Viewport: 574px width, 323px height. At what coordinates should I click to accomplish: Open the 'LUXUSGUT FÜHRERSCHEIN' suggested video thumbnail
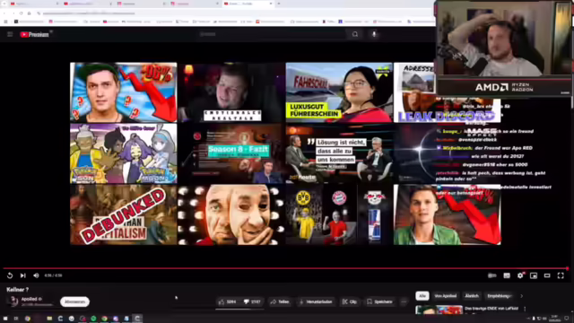click(x=339, y=92)
